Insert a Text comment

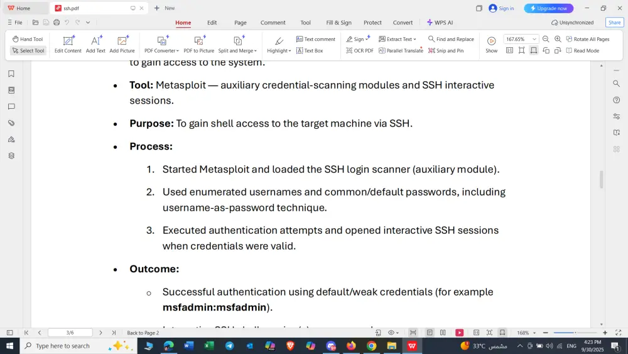316,39
